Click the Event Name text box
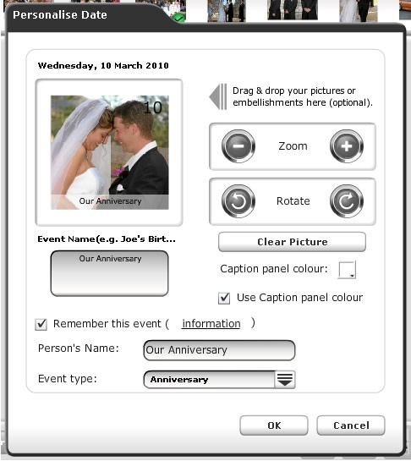 pyautogui.click(x=109, y=273)
